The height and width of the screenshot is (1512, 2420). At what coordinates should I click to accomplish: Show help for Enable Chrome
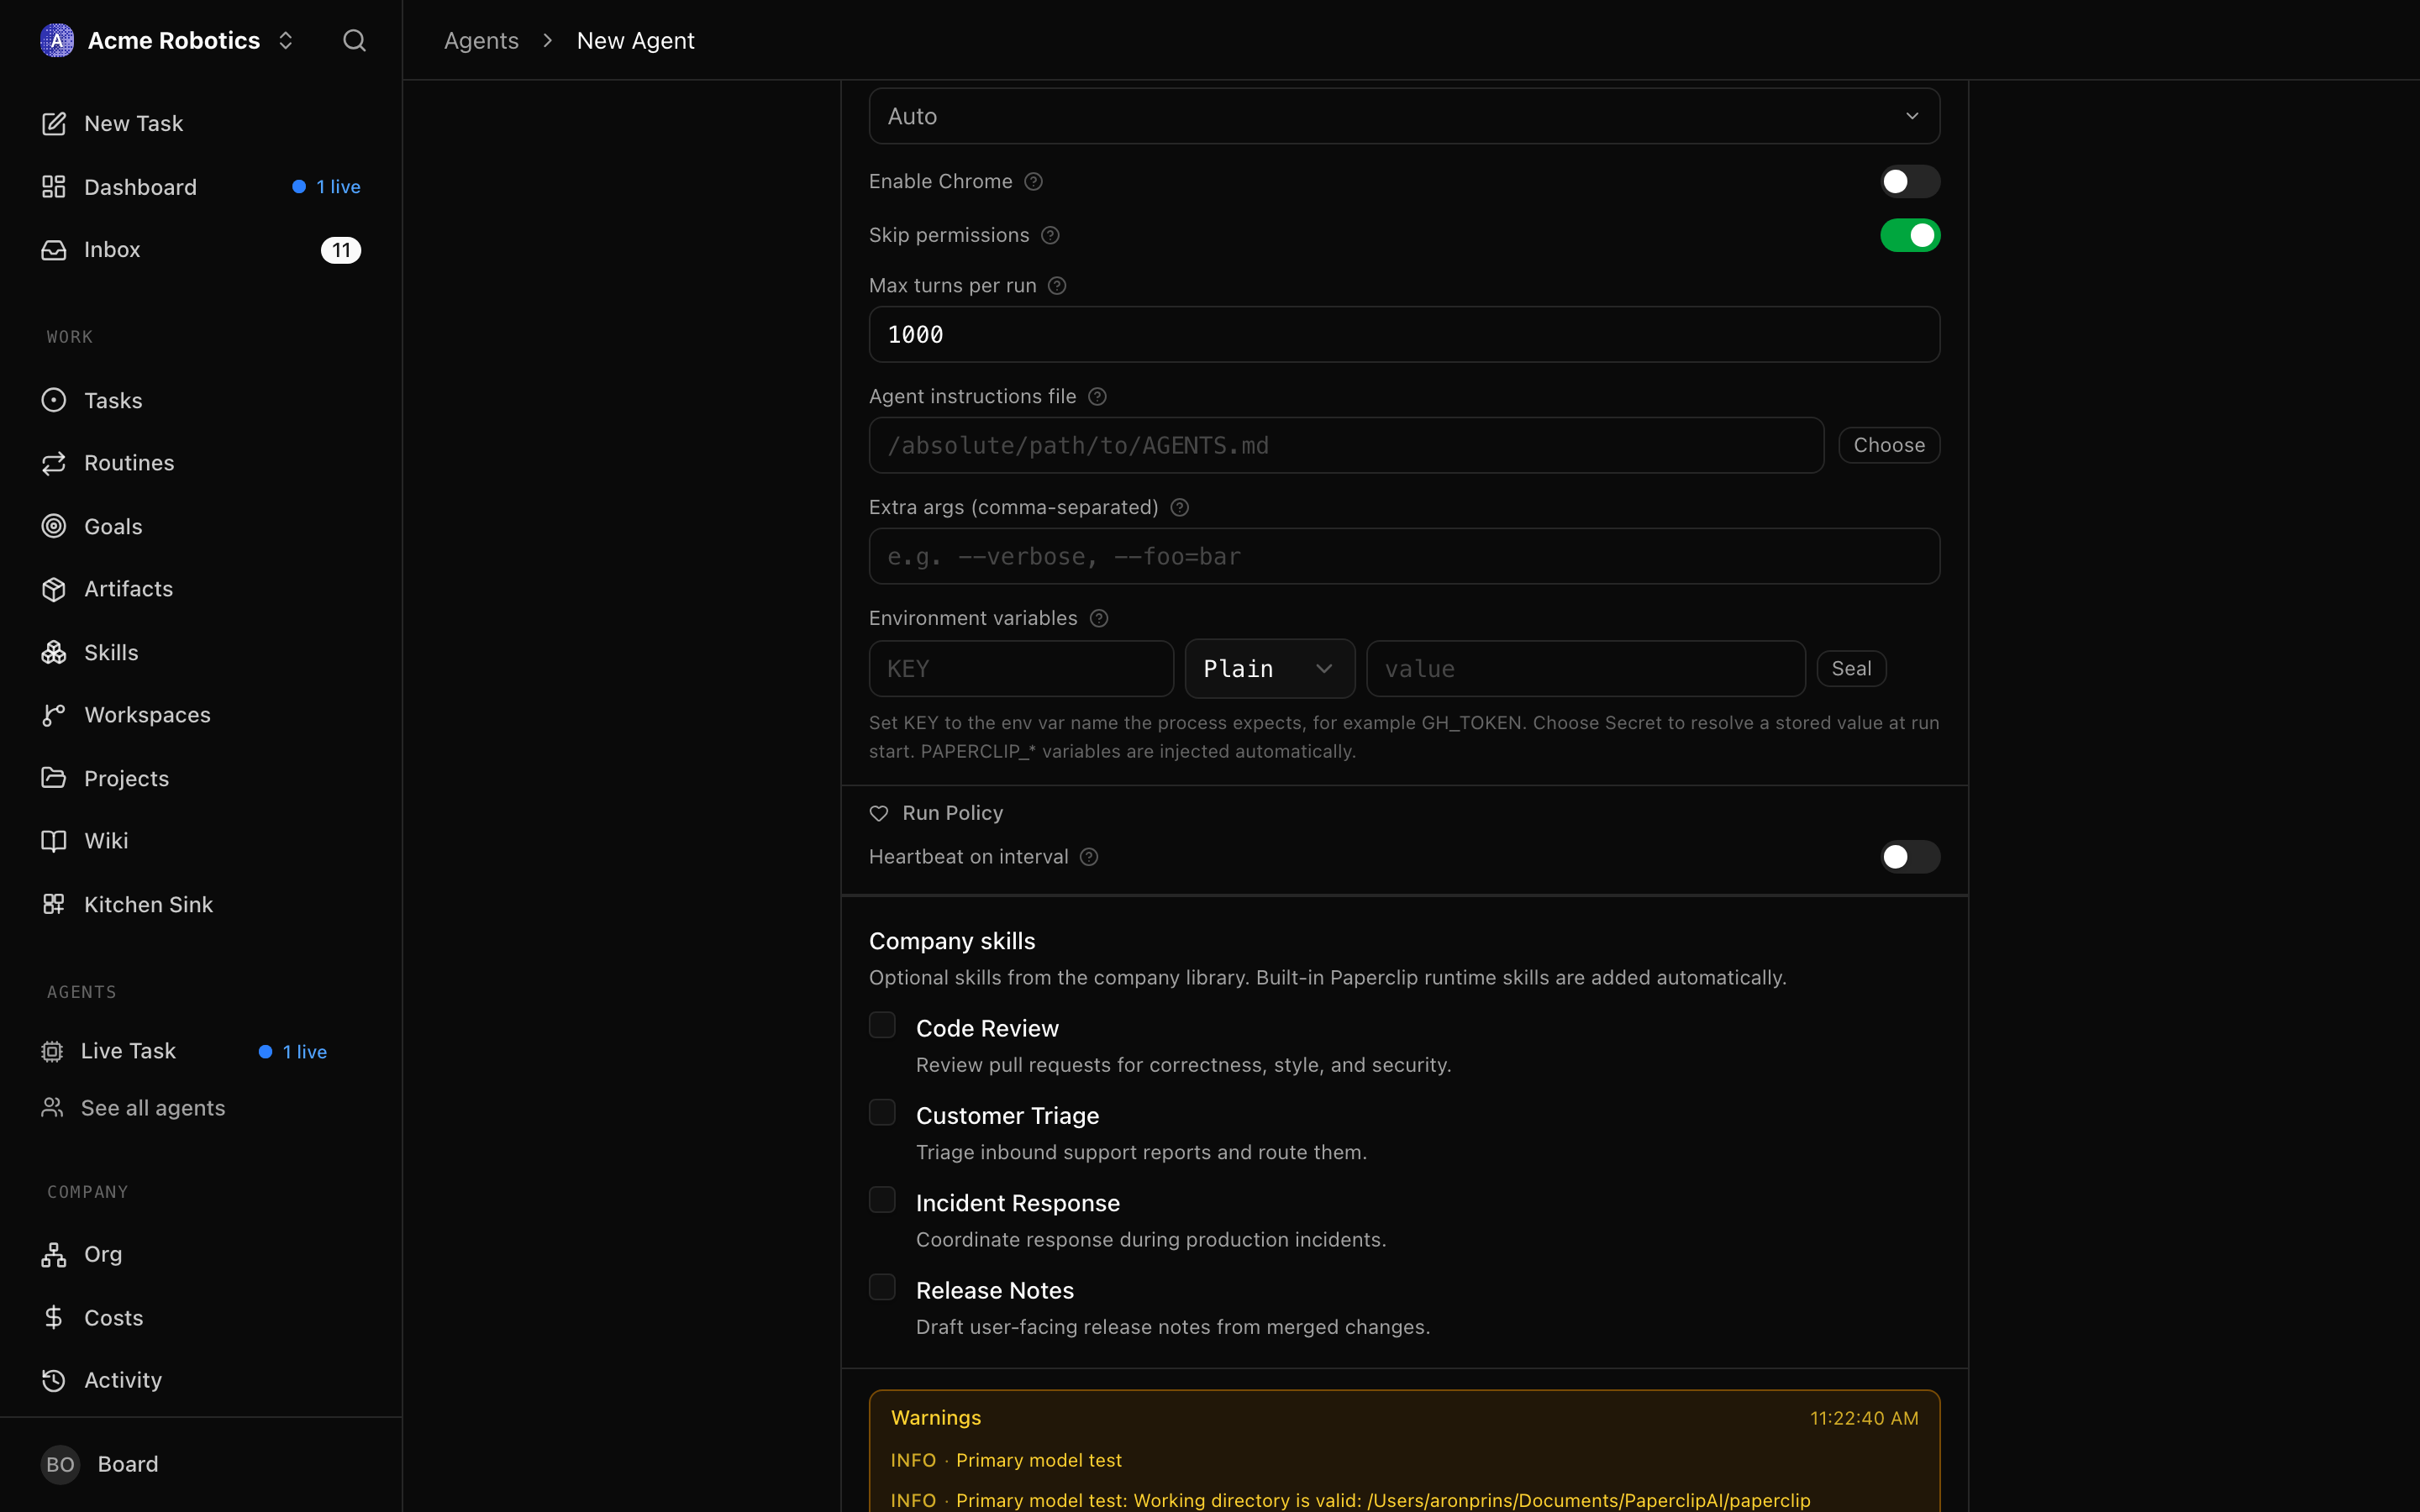1034,181
